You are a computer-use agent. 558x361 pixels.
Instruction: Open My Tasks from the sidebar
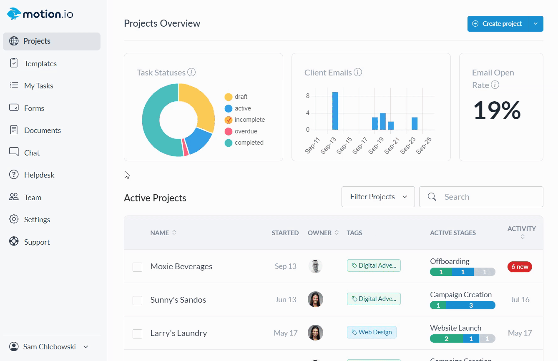point(38,85)
